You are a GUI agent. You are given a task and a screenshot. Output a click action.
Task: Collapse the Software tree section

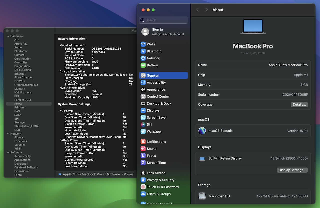click(x=8, y=152)
